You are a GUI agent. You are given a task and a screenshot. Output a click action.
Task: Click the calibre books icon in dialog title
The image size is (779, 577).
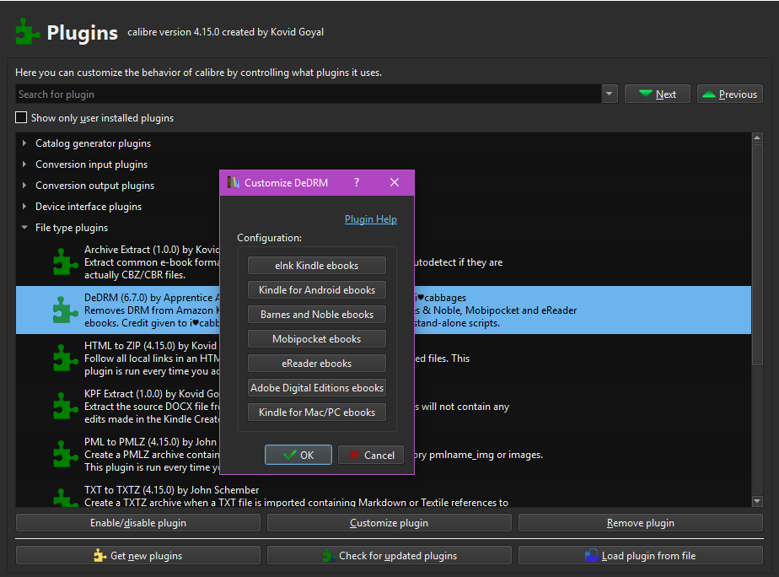(x=233, y=182)
